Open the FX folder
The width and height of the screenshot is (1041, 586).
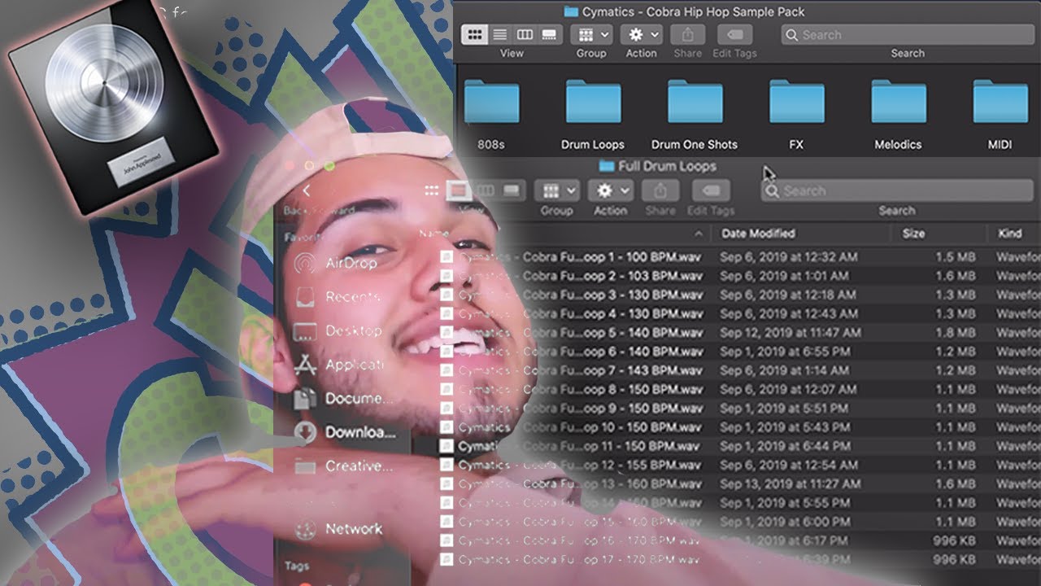796,115
